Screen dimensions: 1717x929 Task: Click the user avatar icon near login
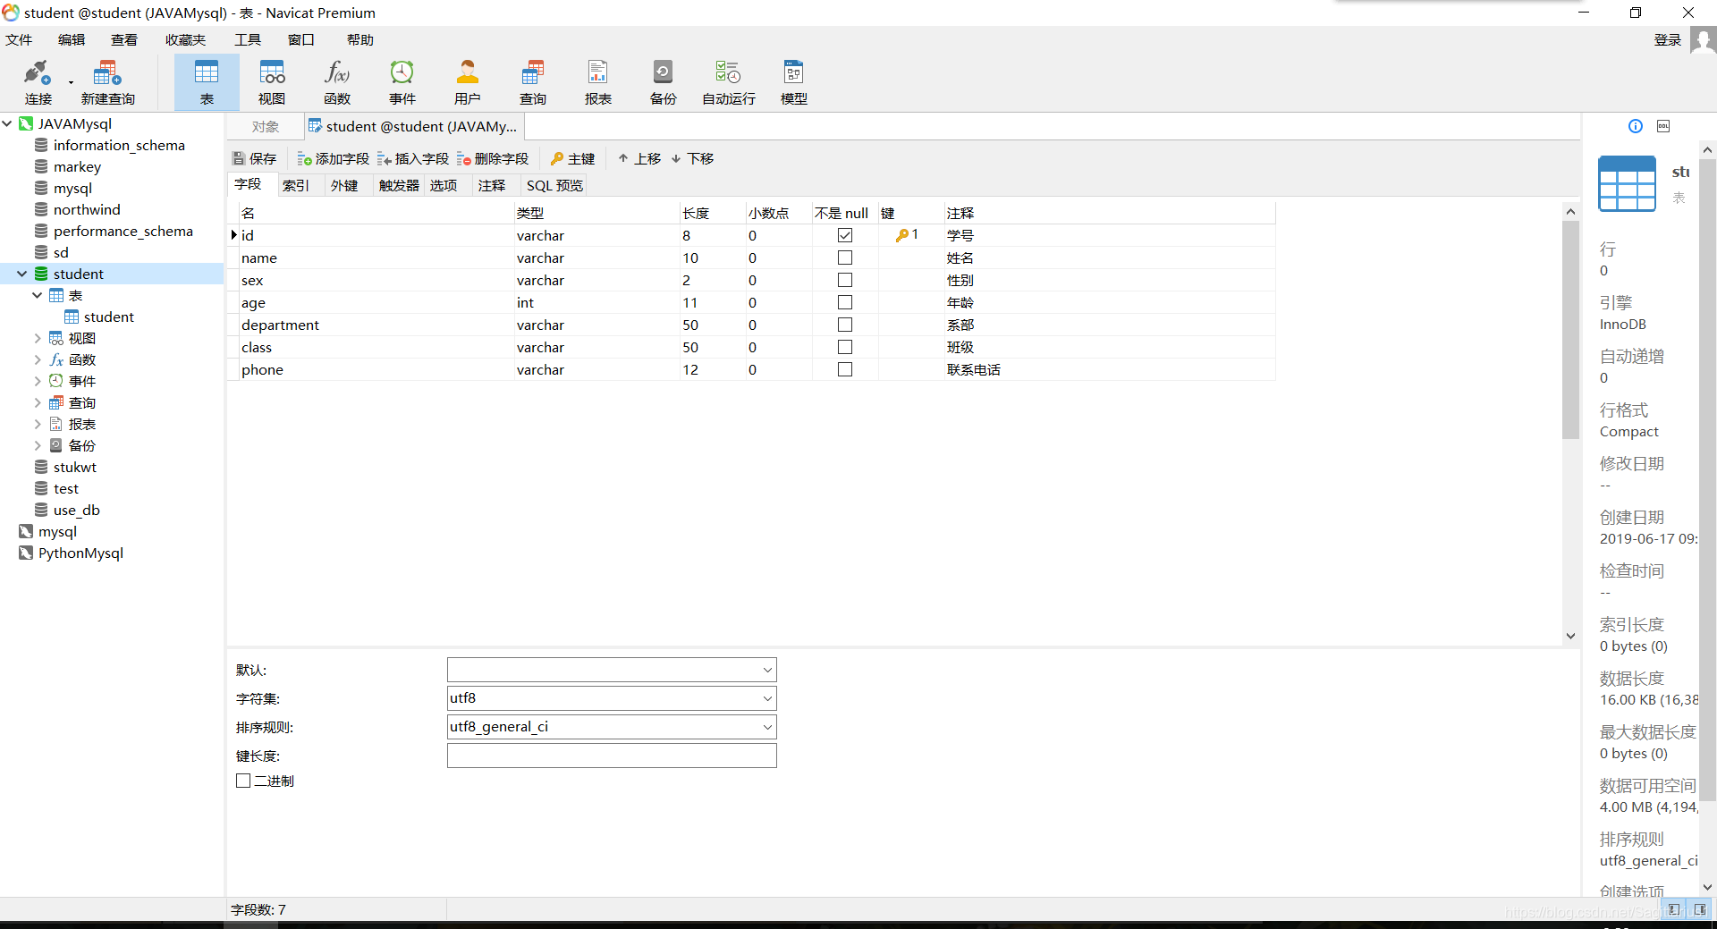click(x=1703, y=40)
